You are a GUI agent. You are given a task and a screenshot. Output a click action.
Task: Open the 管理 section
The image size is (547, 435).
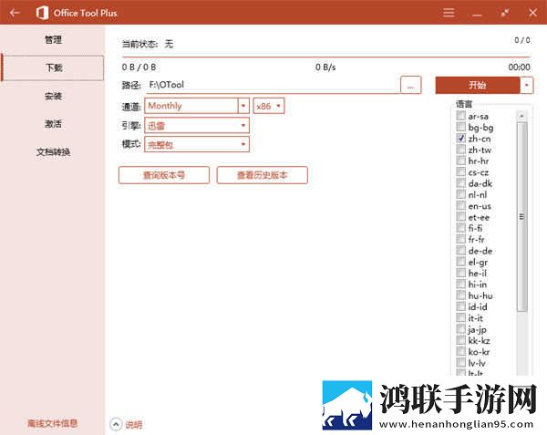53,39
